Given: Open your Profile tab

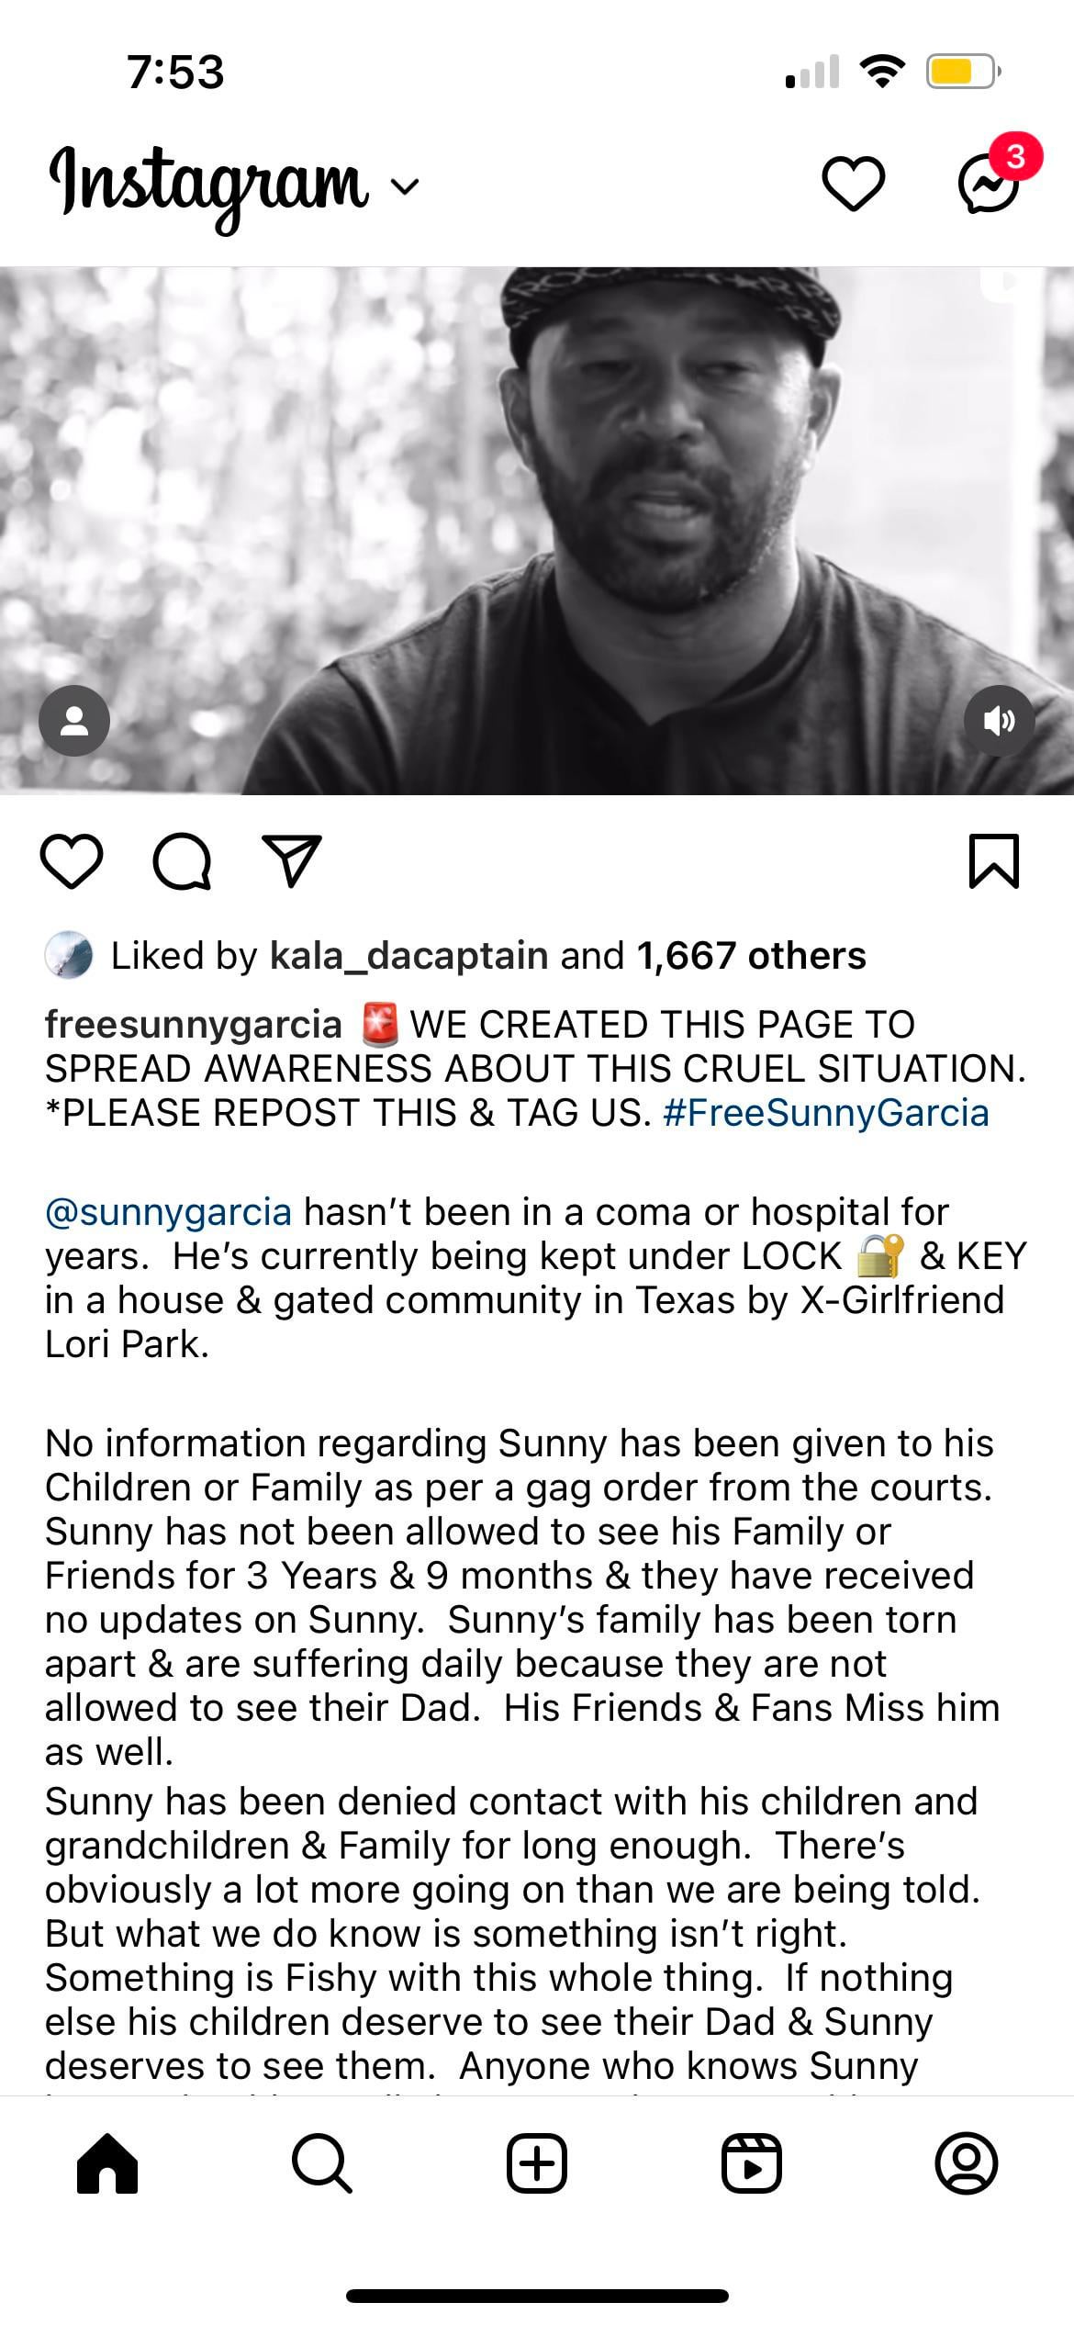Looking at the screenshot, I should [x=966, y=2163].
